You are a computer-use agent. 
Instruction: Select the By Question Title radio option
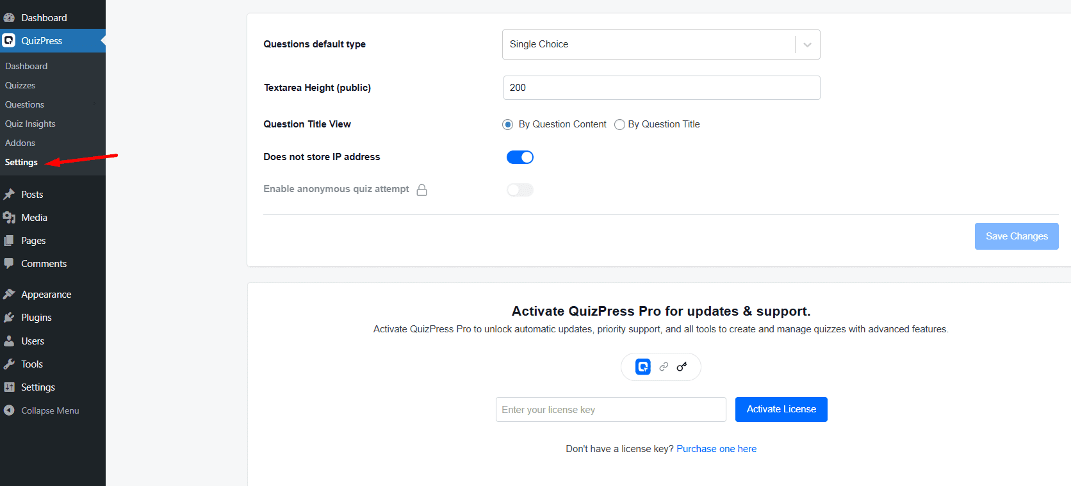coord(619,124)
